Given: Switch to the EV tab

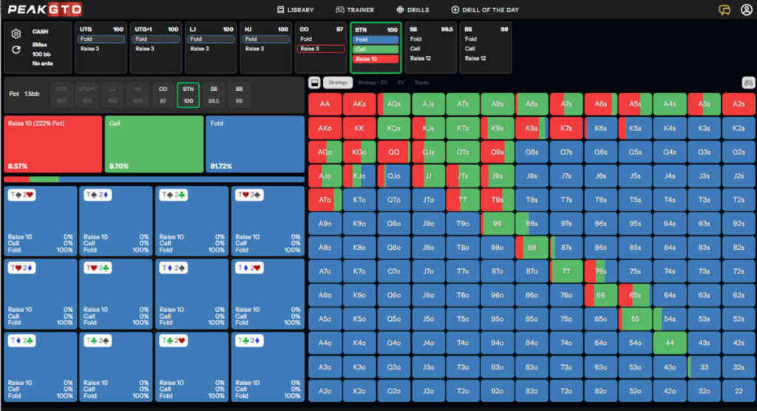Looking at the screenshot, I should [401, 83].
